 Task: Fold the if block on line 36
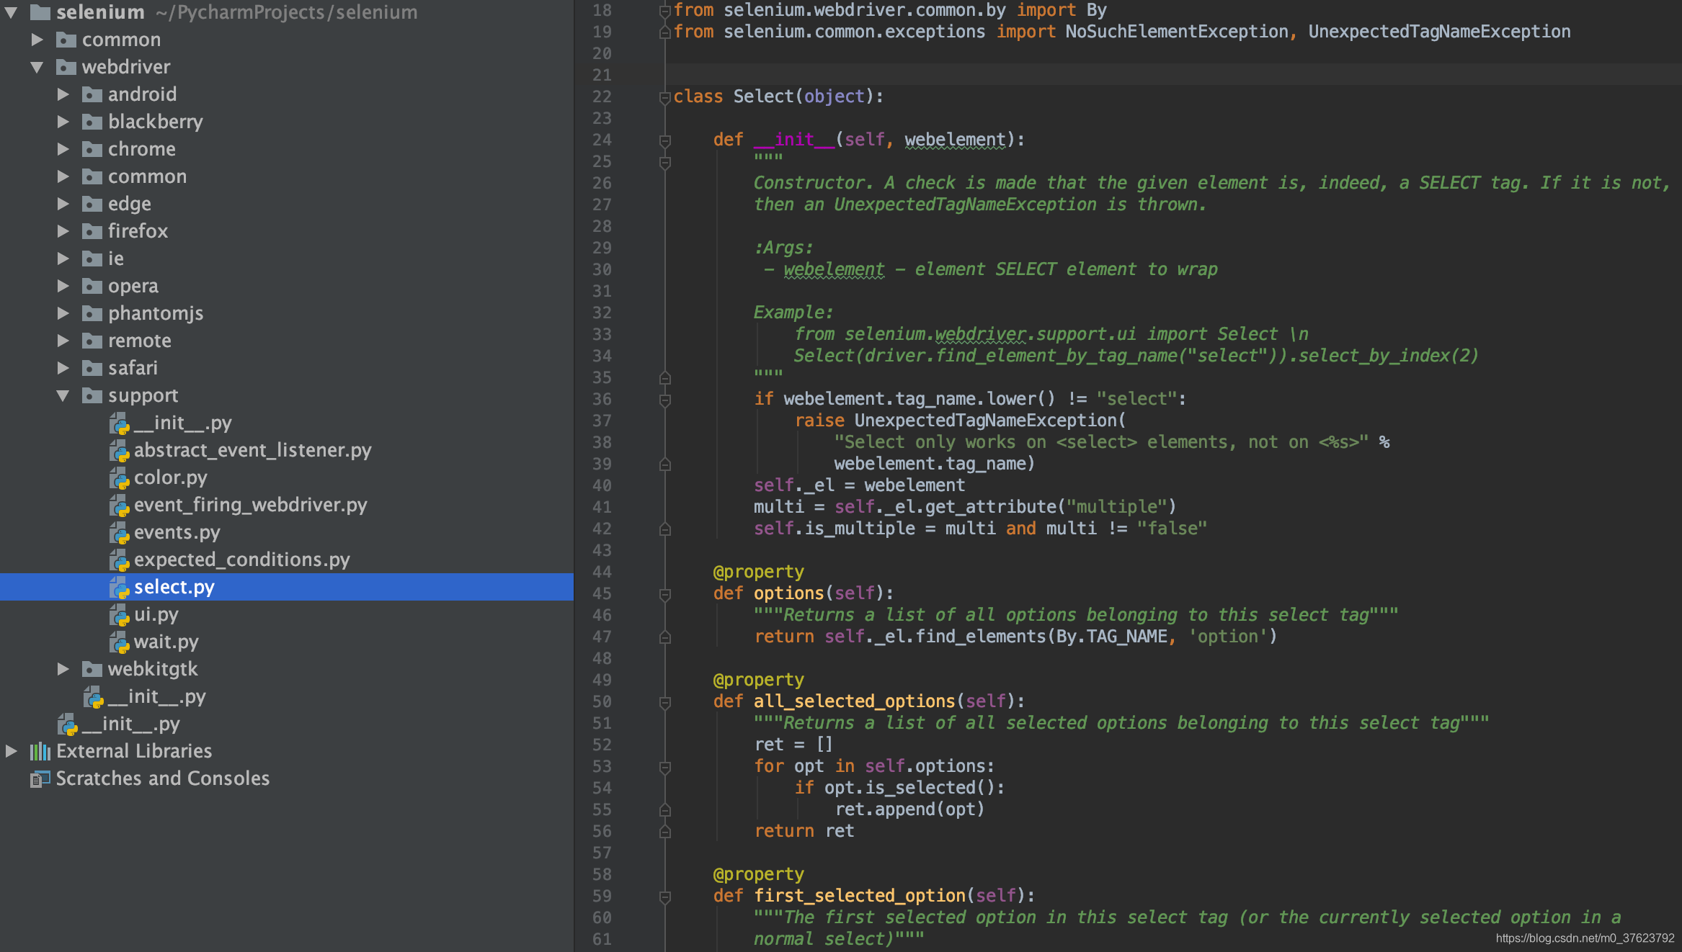(x=665, y=400)
